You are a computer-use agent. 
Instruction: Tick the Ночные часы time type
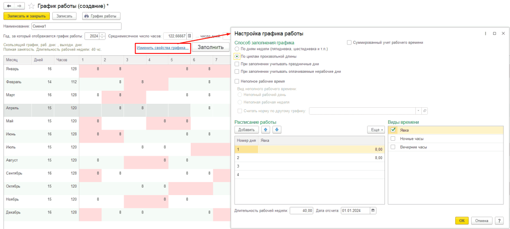[393, 138]
